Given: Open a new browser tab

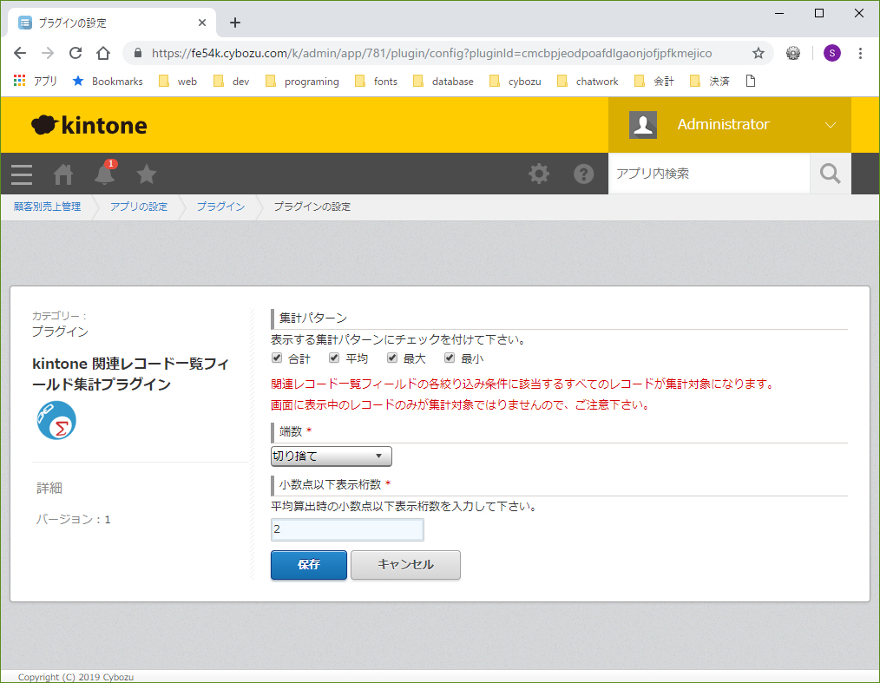Looking at the screenshot, I should (x=235, y=23).
